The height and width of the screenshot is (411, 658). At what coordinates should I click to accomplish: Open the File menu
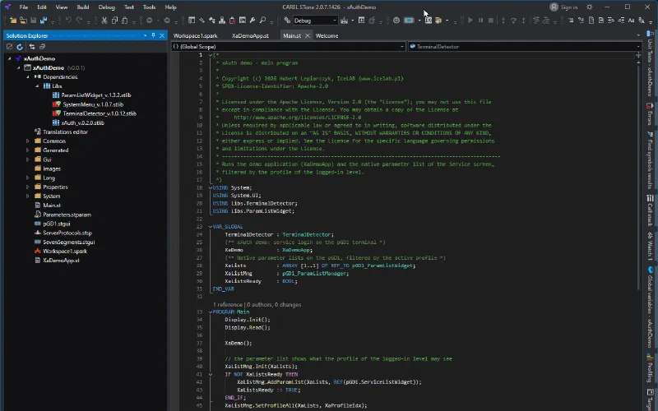click(x=24, y=7)
